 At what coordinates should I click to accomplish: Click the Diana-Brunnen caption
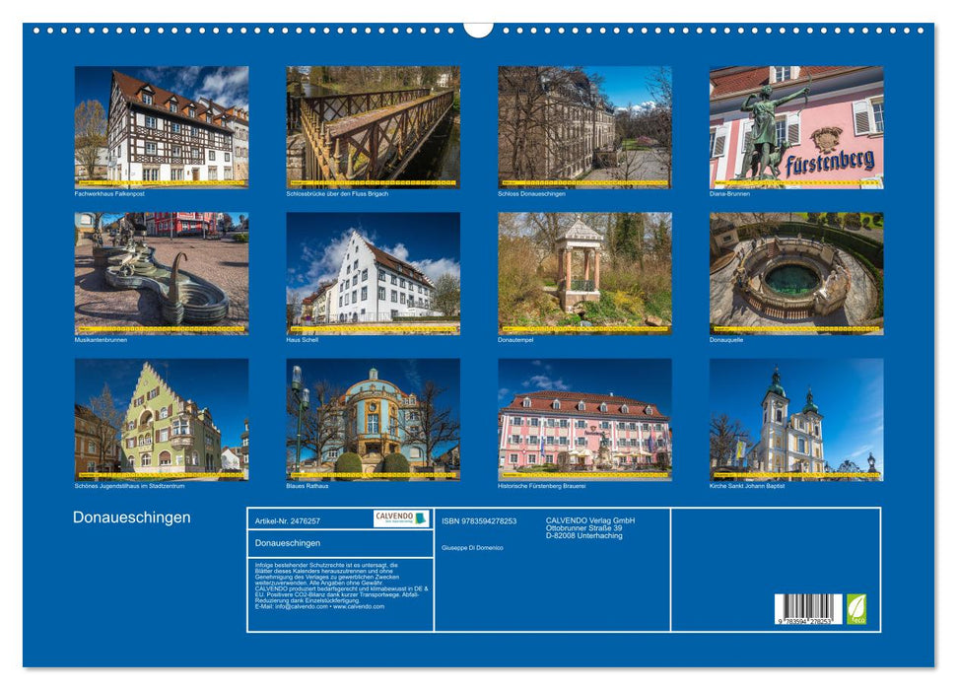pyautogui.click(x=729, y=193)
